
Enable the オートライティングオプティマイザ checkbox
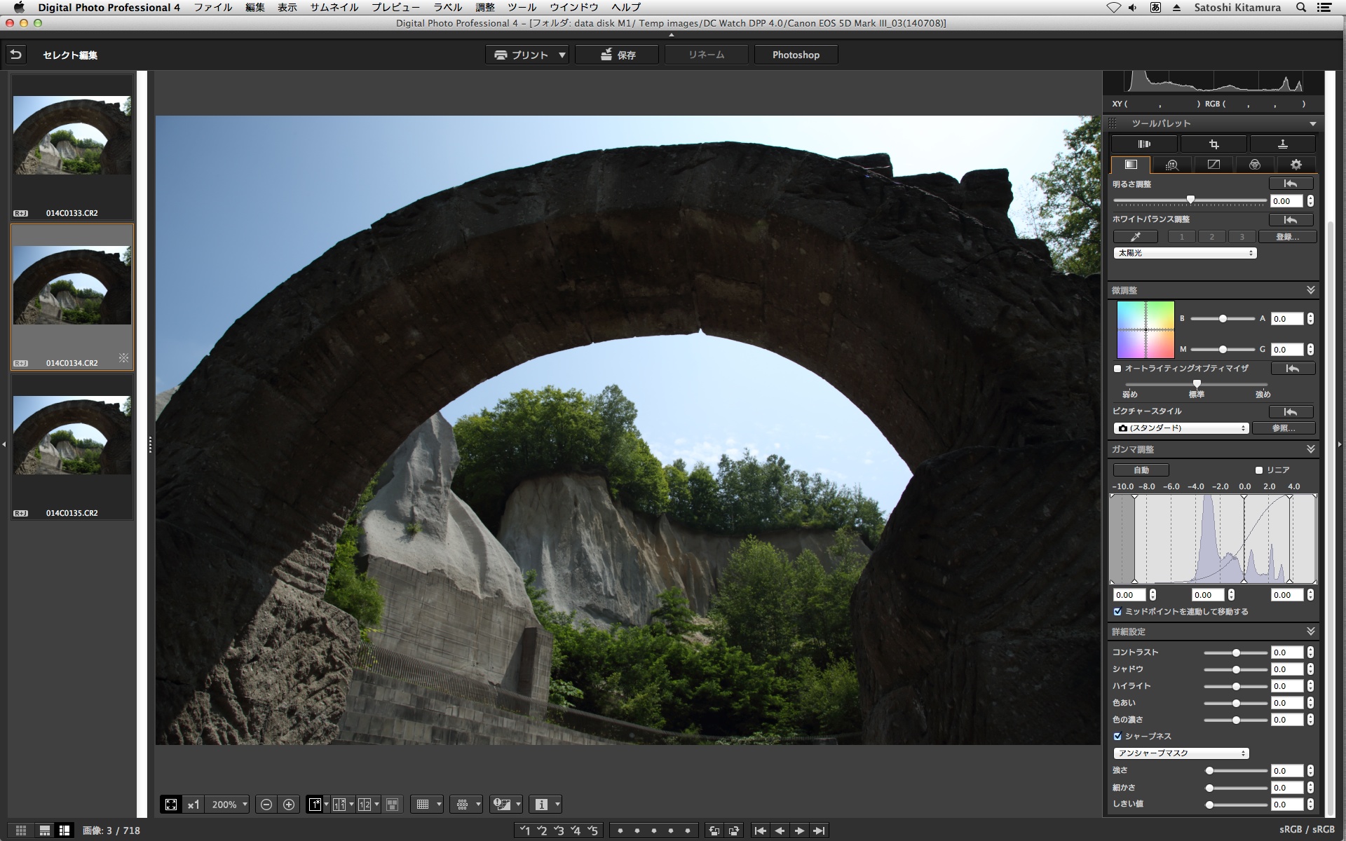[x=1117, y=369]
